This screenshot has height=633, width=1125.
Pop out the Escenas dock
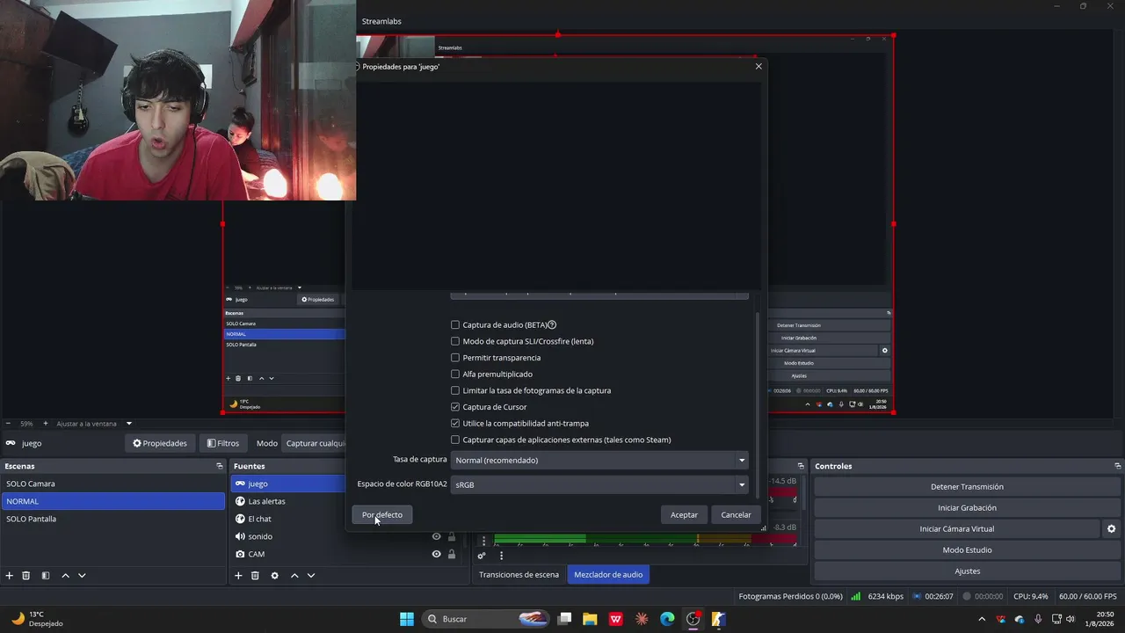220,466
